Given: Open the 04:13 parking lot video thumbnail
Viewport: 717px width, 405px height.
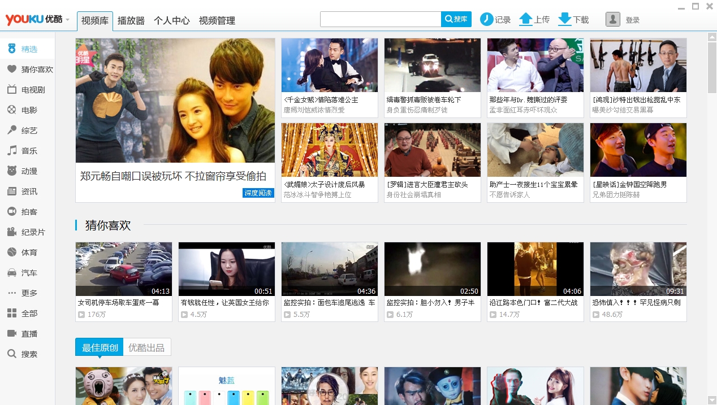Looking at the screenshot, I should pos(124,269).
